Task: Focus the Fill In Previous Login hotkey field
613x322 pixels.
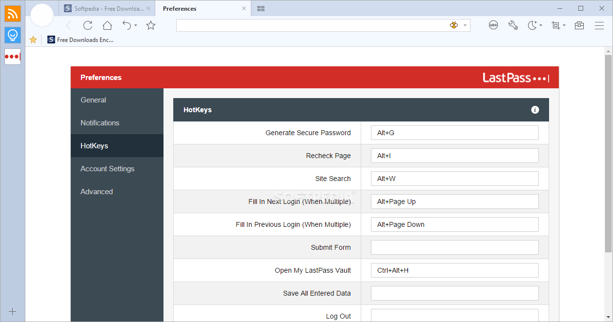Action: click(454, 224)
